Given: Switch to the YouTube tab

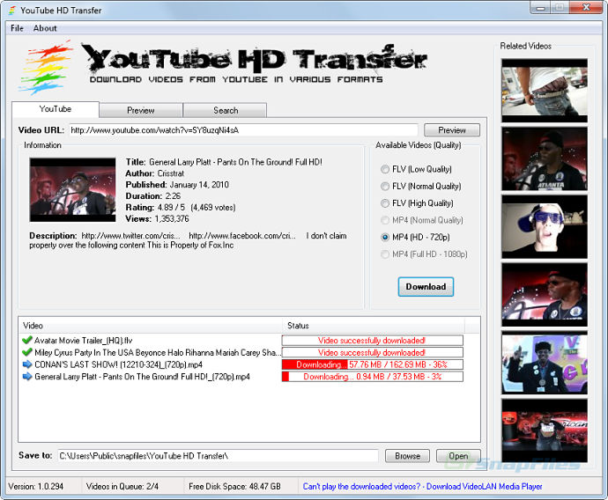Looking at the screenshot, I should tap(56, 109).
